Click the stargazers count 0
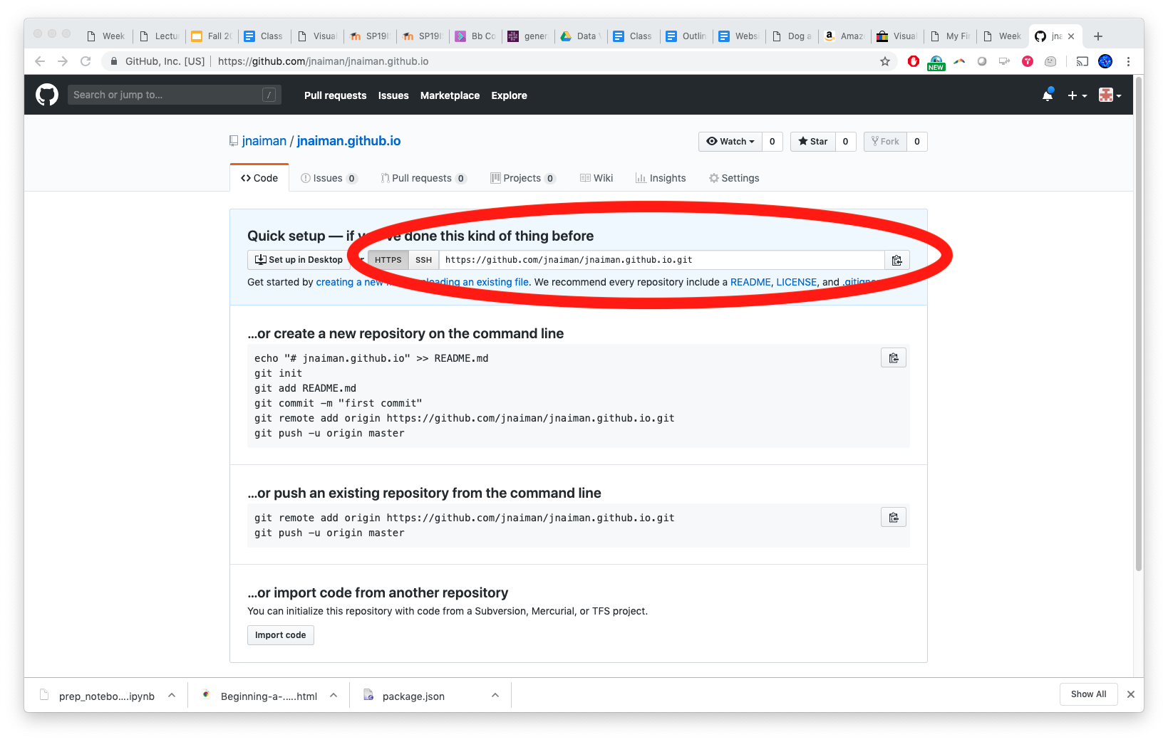The image size is (1168, 742). [x=845, y=141]
